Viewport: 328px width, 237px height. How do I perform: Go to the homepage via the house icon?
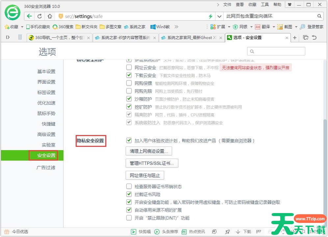[50, 16]
